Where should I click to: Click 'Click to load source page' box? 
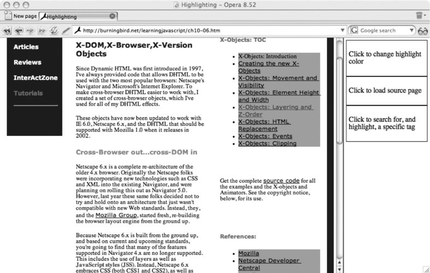click(x=387, y=91)
